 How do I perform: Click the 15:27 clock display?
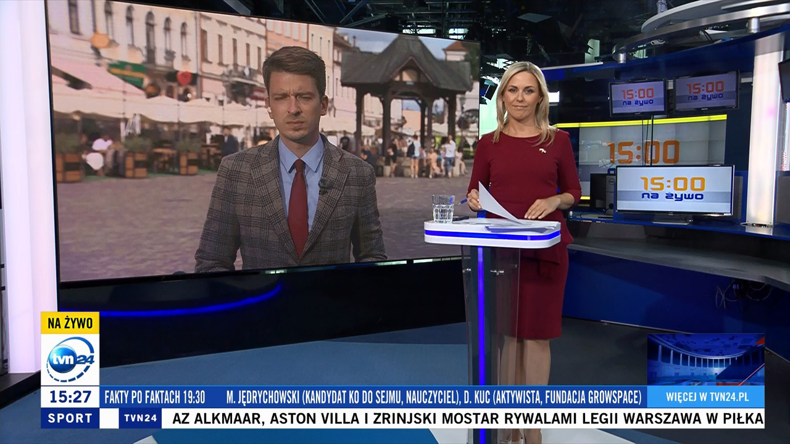70,397
